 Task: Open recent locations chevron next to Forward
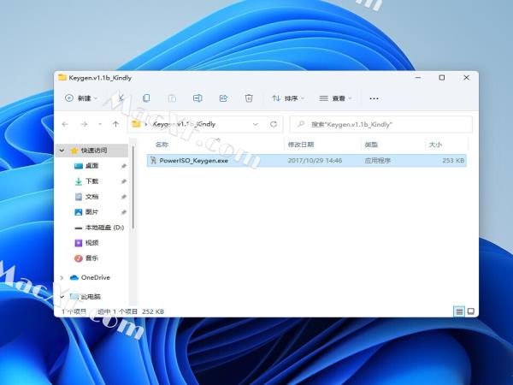pyautogui.click(x=100, y=124)
